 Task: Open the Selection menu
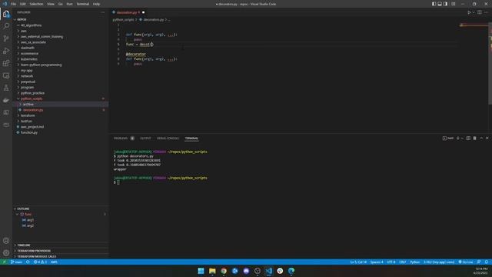click(x=36, y=4)
